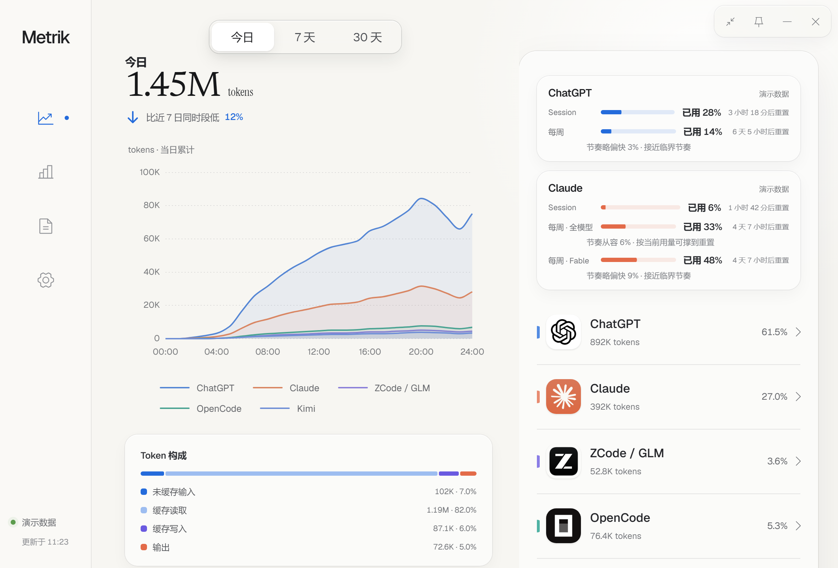The height and width of the screenshot is (568, 838).
Task: Click the 输出 orange color swatch
Action: [x=143, y=547]
